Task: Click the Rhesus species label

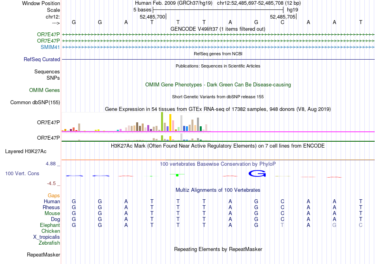Action: (51, 207)
